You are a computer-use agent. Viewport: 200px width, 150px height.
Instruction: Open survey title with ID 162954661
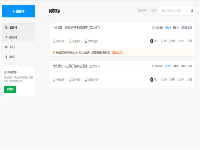point(76,28)
